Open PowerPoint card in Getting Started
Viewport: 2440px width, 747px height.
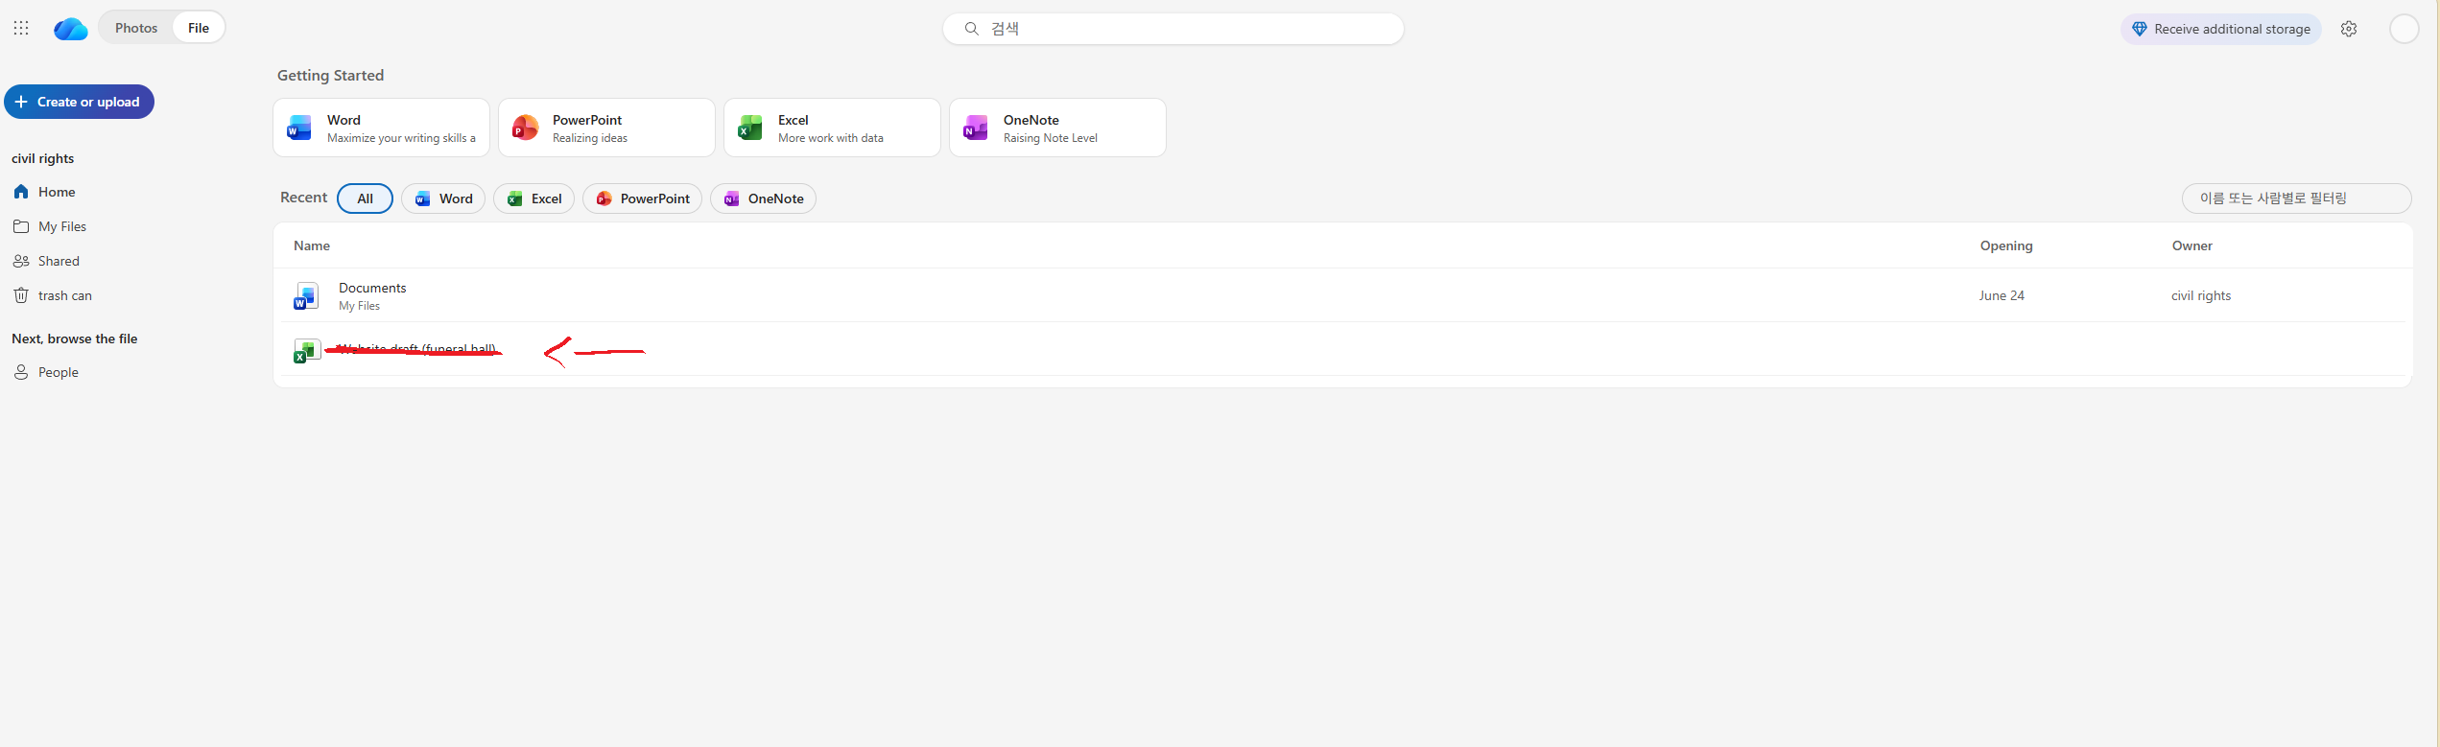[x=606, y=128]
